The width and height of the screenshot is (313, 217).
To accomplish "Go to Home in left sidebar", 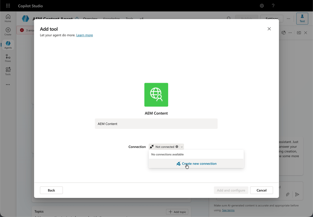I will point(8,18).
